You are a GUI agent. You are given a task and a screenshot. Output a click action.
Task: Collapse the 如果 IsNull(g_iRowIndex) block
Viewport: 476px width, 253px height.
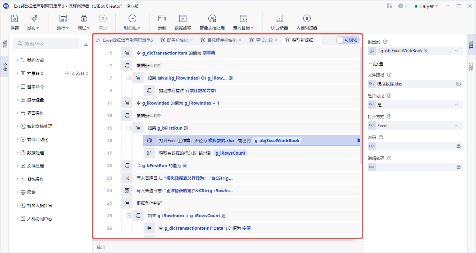129,78
